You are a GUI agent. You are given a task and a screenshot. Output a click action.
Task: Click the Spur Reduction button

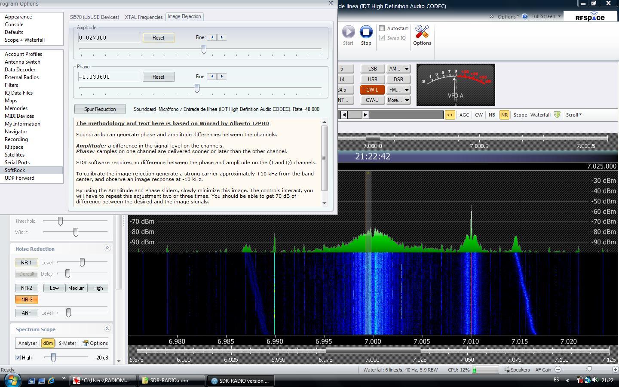100,109
